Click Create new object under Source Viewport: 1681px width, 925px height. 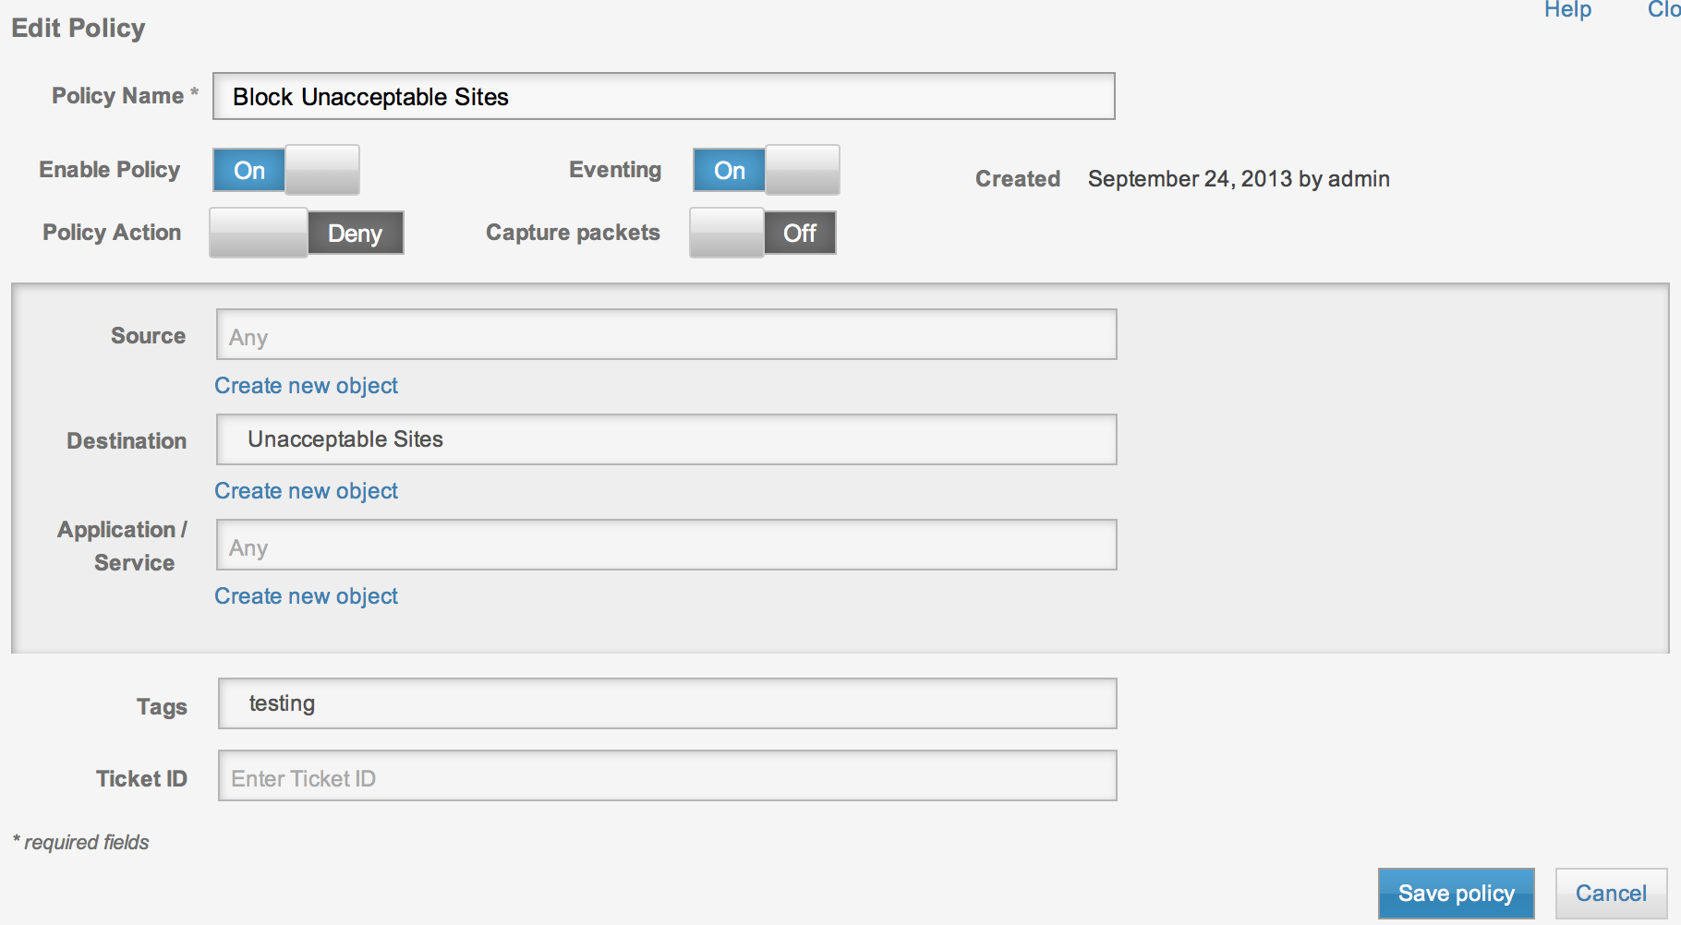306,386
